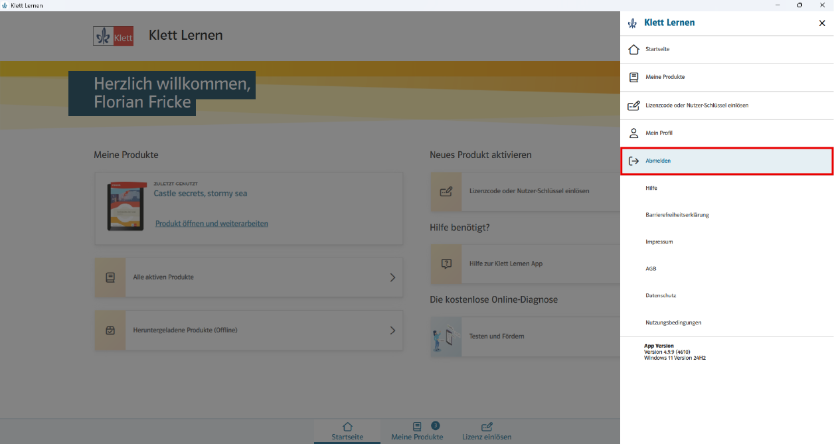Expand Heruntergeladene Produkte (Offline) chevron arrow
The width and height of the screenshot is (834, 444).
[x=392, y=330]
